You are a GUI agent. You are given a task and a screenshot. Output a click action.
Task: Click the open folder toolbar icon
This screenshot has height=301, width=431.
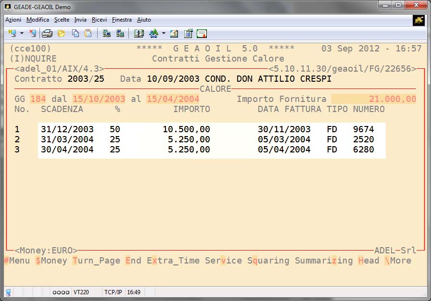(61, 34)
